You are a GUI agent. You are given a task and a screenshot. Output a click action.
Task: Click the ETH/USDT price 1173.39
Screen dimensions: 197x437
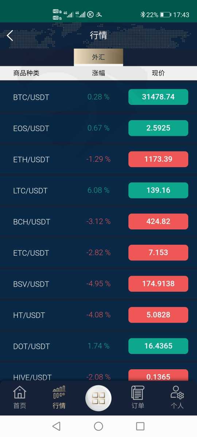[158, 159]
